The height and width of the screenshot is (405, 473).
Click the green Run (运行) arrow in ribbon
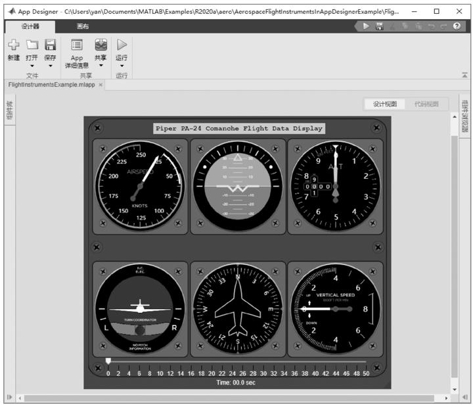[122, 45]
